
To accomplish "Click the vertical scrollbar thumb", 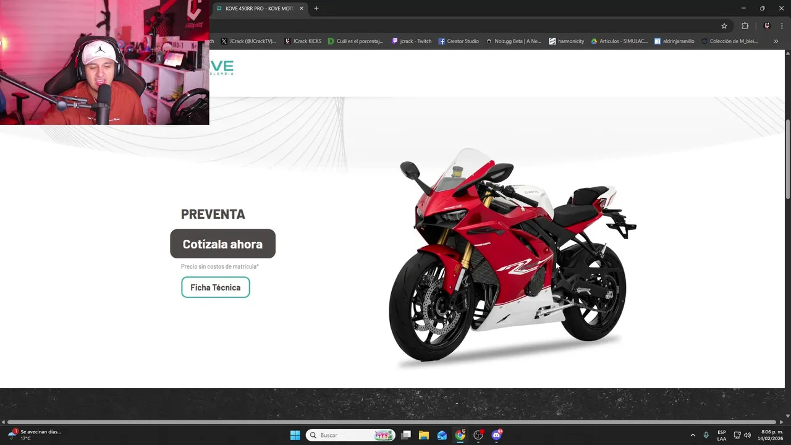I will [788, 159].
